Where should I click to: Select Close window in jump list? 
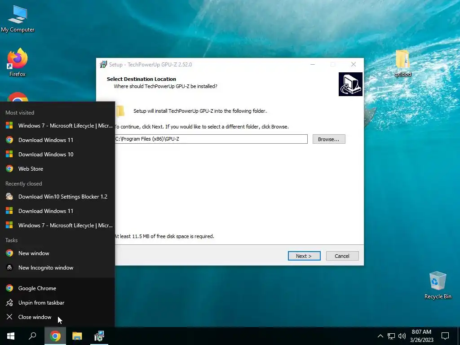click(x=57, y=317)
